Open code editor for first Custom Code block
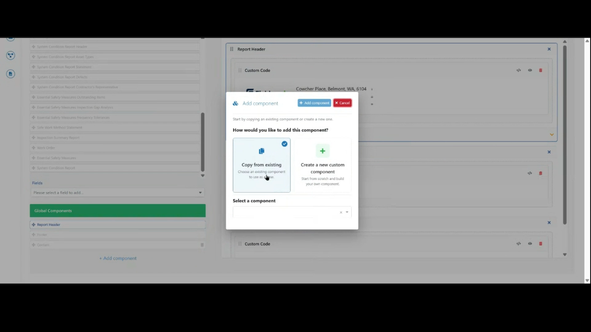 [x=519, y=70]
